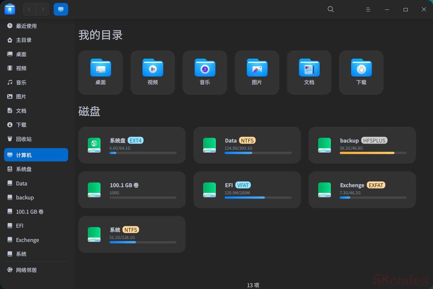433x289 pixels.
Task: Go back with the left arrow button
Action: coord(29,10)
